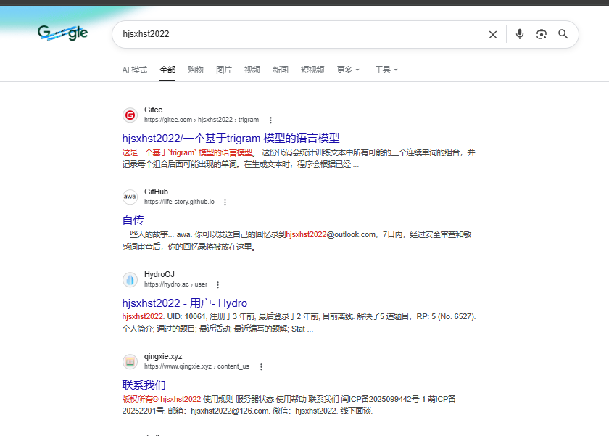Click the HydroOJ site favicon
The width and height of the screenshot is (609, 436).
130,279
